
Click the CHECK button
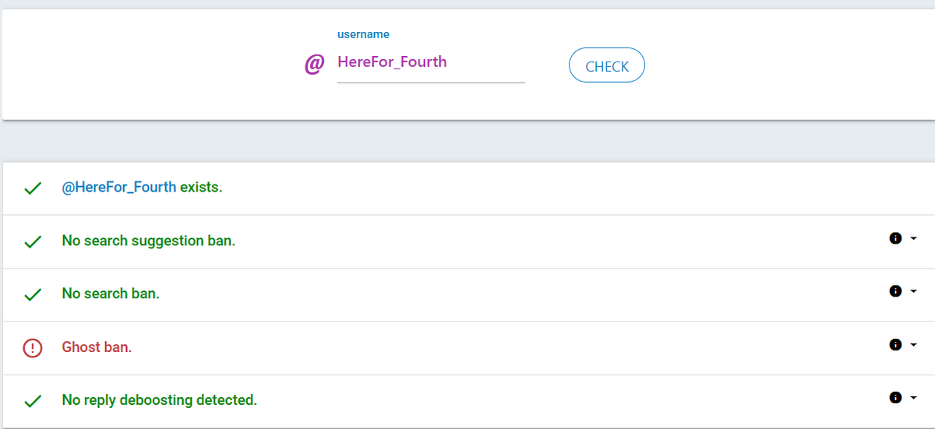(607, 65)
